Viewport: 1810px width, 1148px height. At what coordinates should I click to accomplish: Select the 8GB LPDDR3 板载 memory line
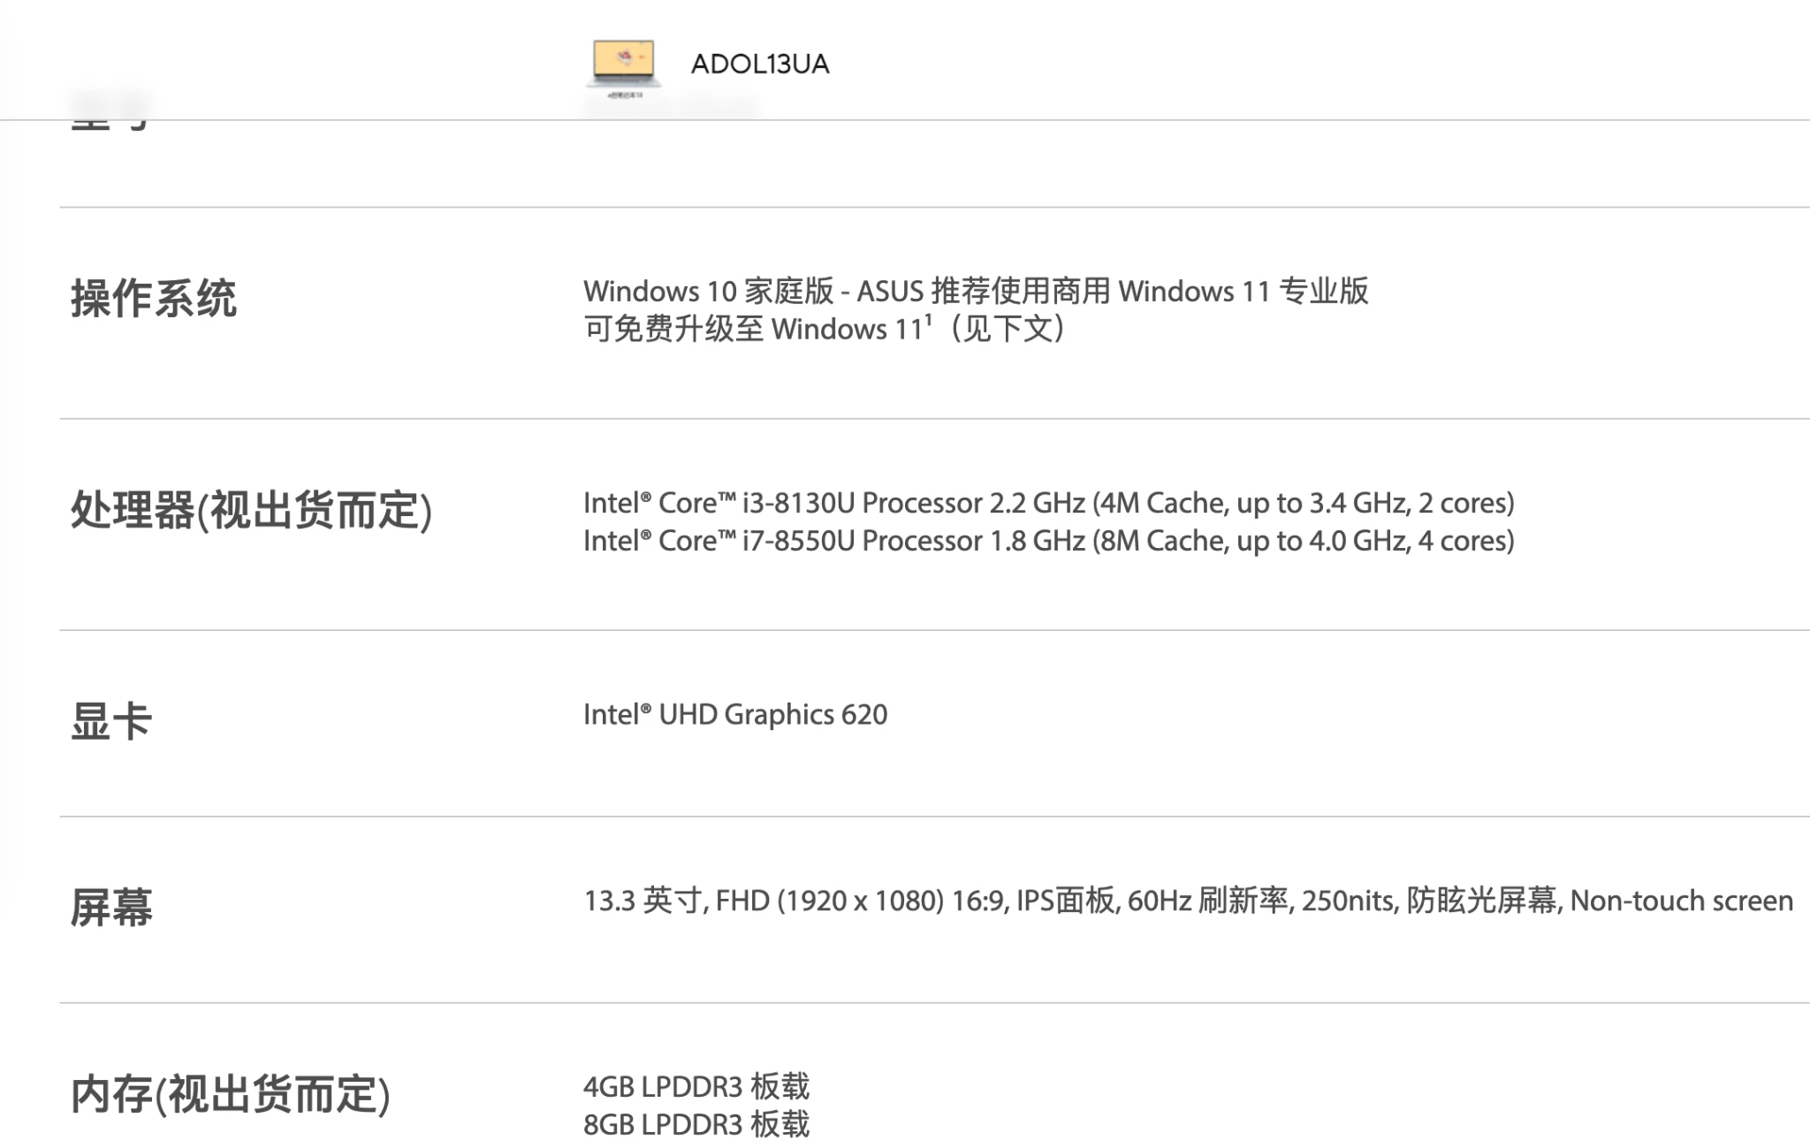tap(696, 1124)
